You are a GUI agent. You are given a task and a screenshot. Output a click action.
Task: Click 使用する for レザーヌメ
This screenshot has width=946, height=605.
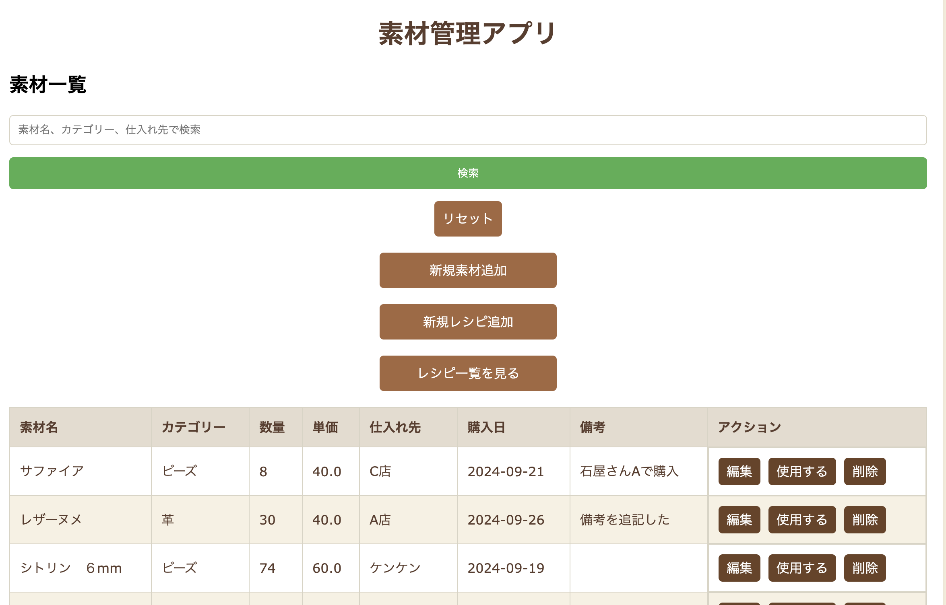pos(801,520)
